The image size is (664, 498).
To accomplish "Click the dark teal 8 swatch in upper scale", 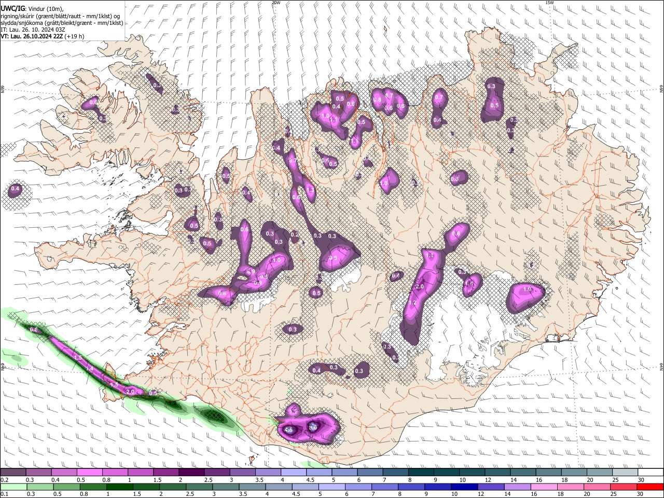I will pos(421,473).
